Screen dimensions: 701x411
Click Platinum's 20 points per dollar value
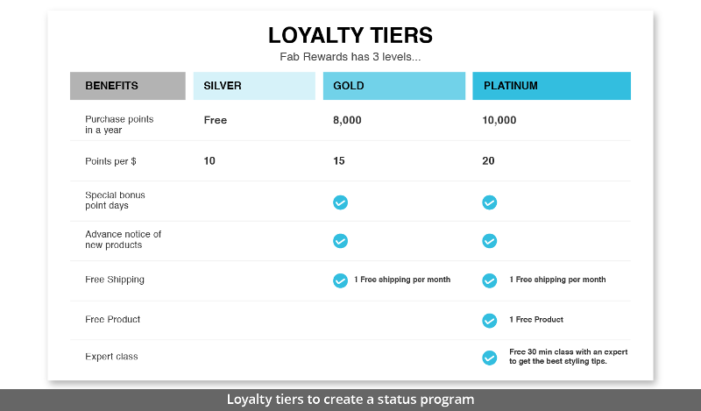coord(488,161)
